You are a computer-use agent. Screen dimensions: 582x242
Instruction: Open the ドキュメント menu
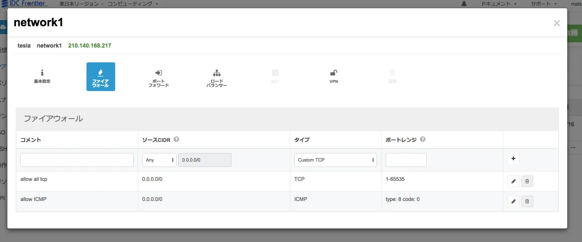tap(498, 4)
